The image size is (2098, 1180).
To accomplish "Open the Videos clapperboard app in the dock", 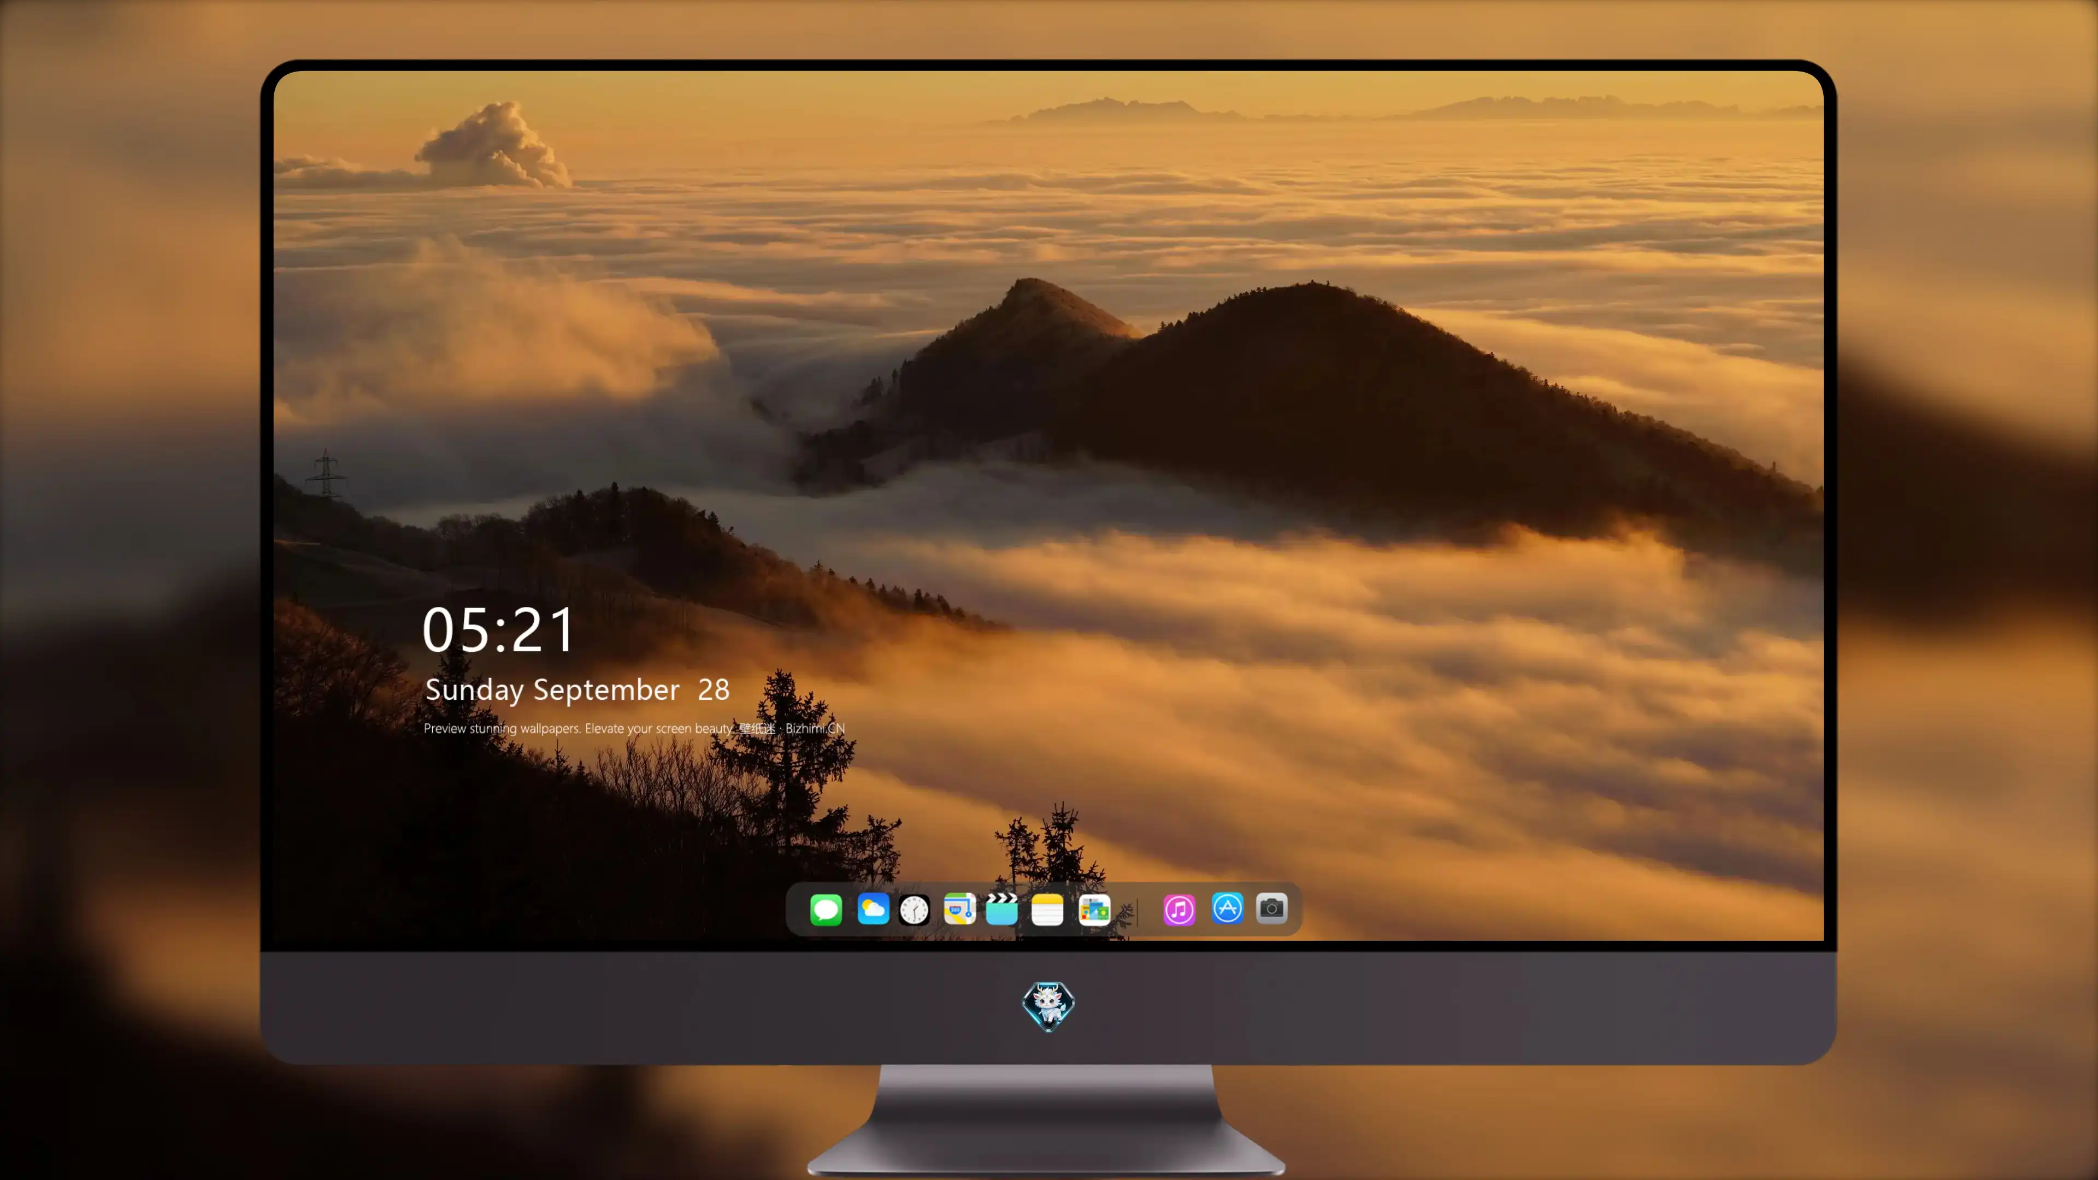I will coord(1002,909).
